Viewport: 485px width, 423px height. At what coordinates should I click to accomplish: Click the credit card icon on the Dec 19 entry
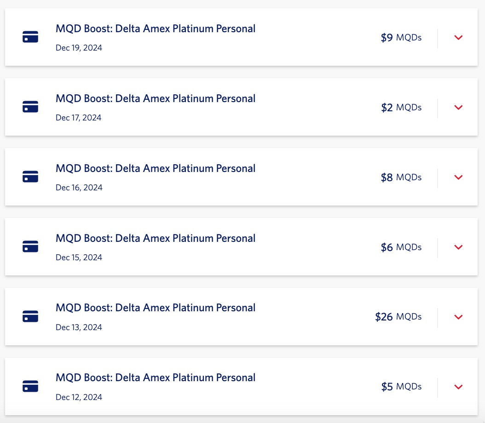(30, 37)
